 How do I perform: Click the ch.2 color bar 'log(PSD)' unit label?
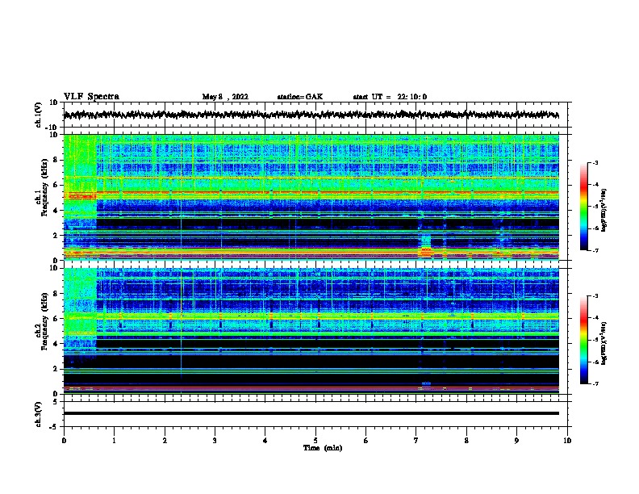[604, 343]
